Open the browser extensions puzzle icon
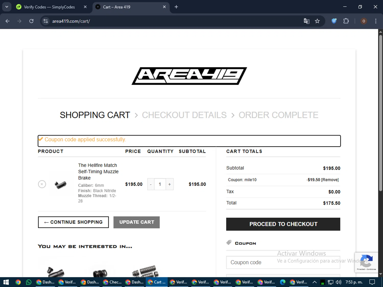This screenshot has width=383, height=287. [346, 21]
